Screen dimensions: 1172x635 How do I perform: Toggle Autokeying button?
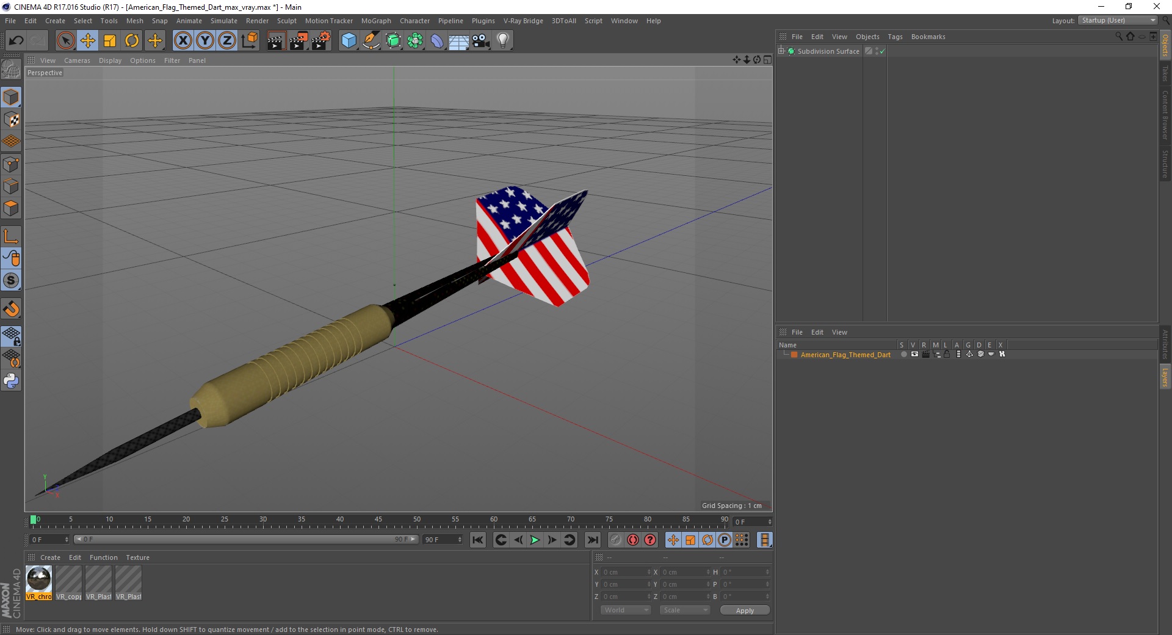(x=633, y=540)
